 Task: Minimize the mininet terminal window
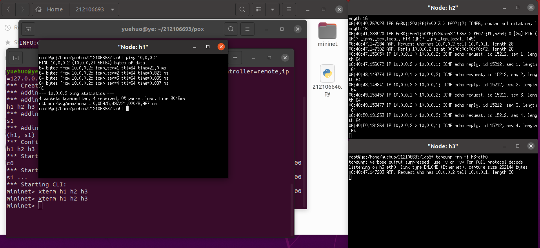pyautogui.click(x=254, y=58)
